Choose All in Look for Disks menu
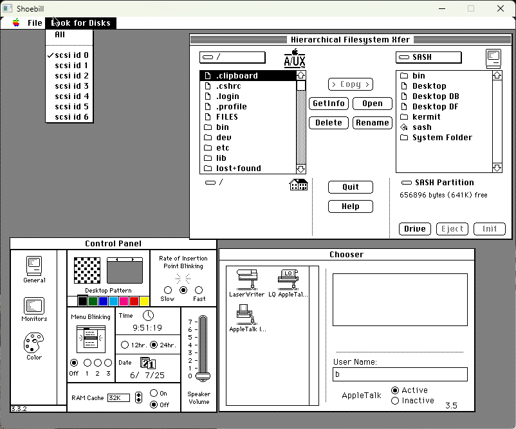516x429 pixels. 69,35
